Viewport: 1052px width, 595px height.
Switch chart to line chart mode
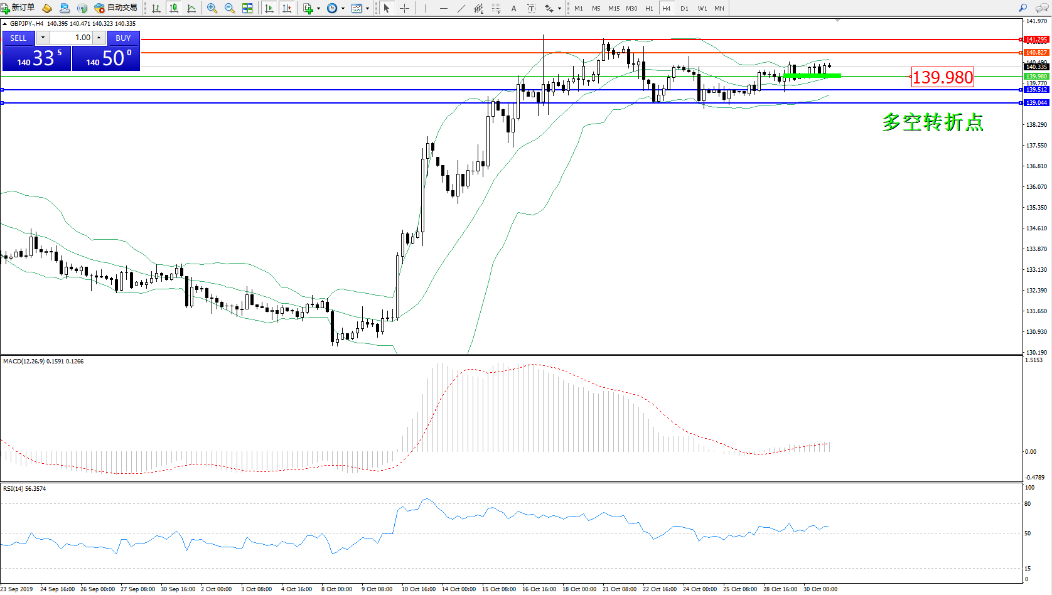coord(192,8)
